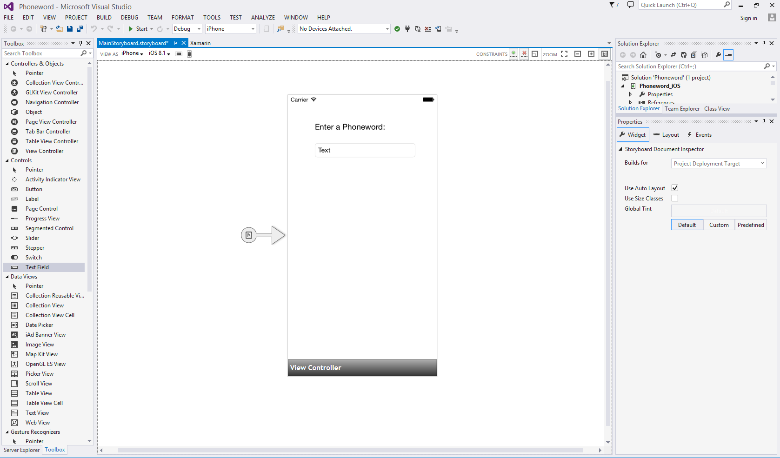Screen dimensions: 780x458
Task: Click the Save All toolbar icon
Action: [x=80, y=29]
